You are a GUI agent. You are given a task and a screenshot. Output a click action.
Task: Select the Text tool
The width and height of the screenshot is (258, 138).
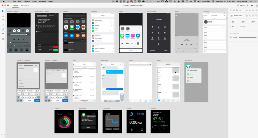click(x=3, y=34)
